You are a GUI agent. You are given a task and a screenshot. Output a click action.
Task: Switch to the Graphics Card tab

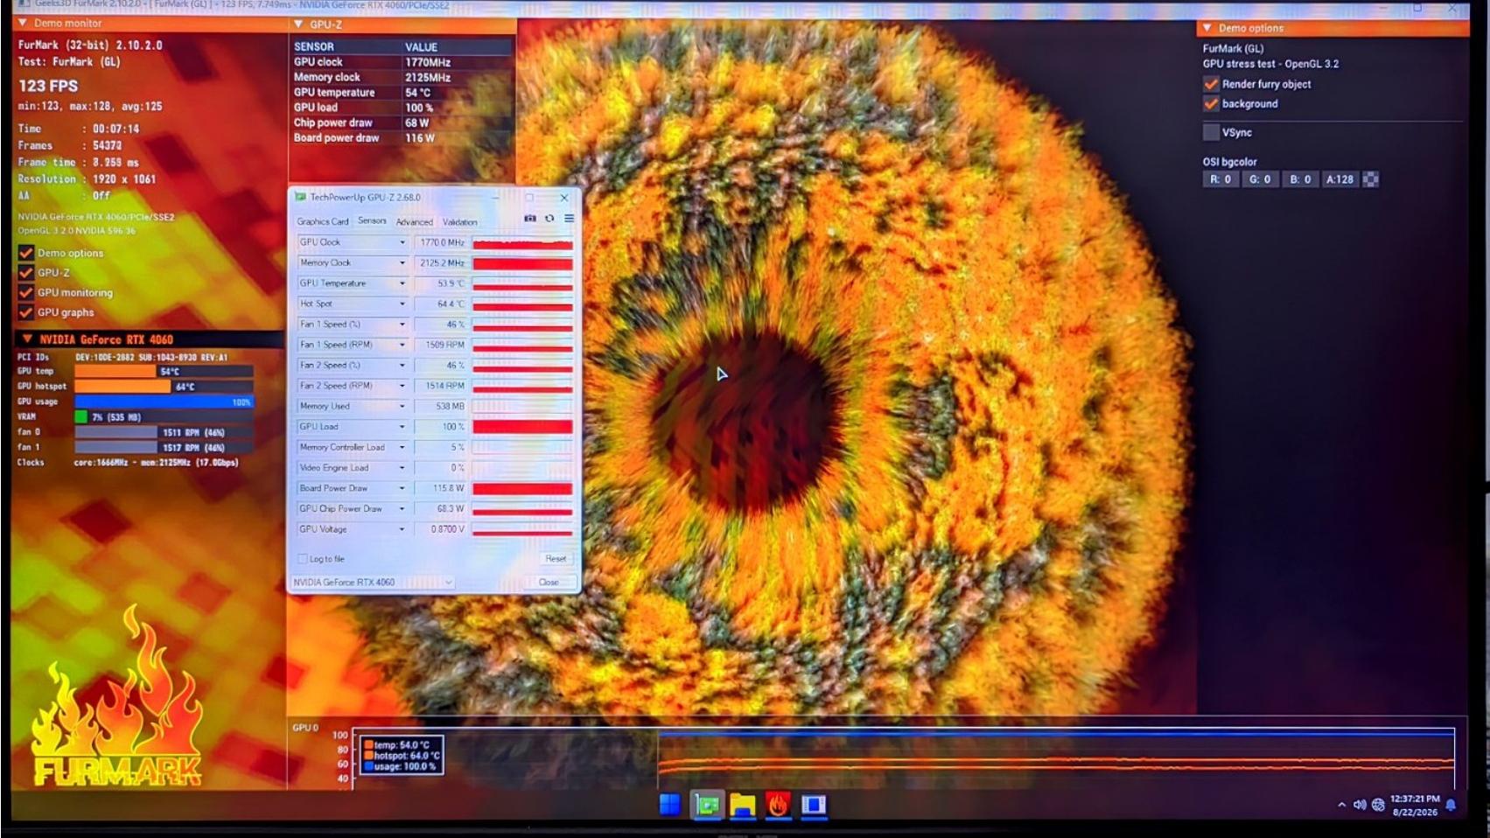323,221
